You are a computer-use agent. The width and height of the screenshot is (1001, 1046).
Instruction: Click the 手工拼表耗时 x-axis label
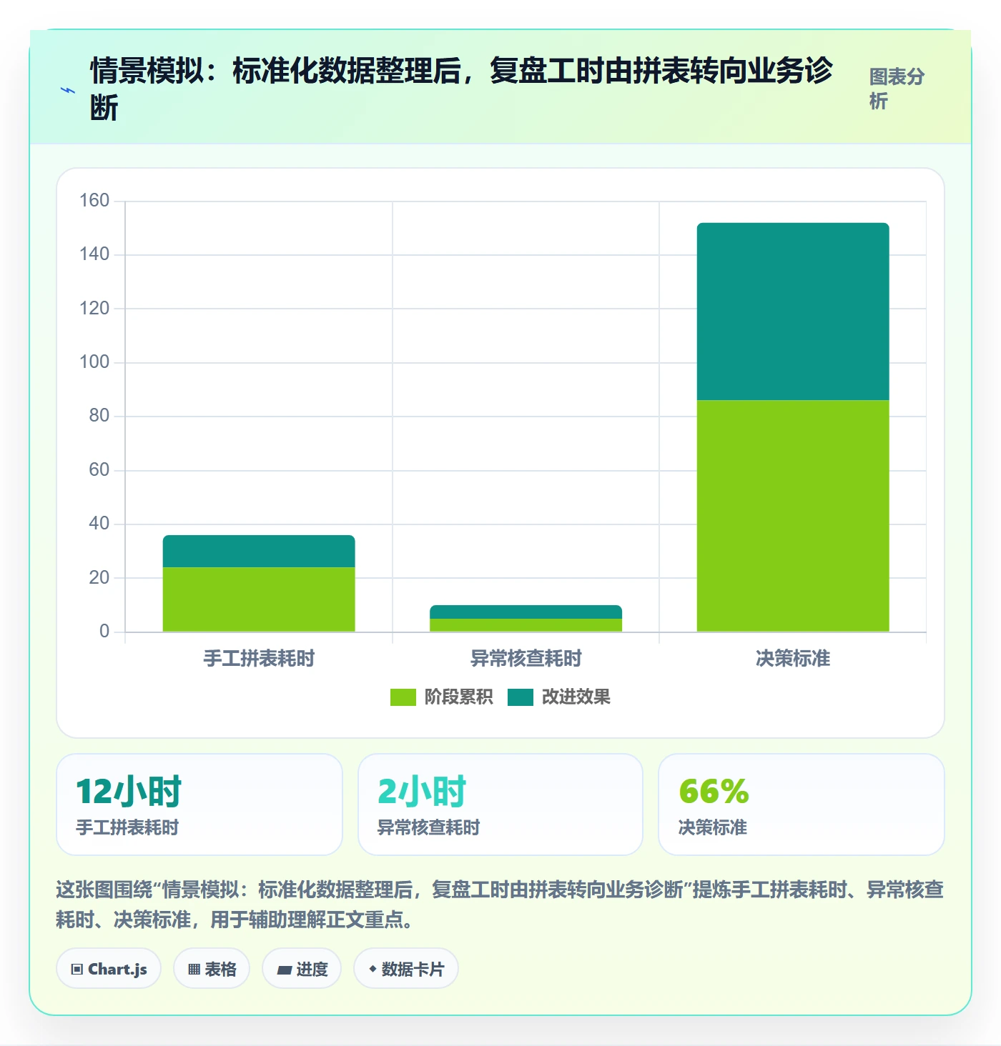pos(259,658)
